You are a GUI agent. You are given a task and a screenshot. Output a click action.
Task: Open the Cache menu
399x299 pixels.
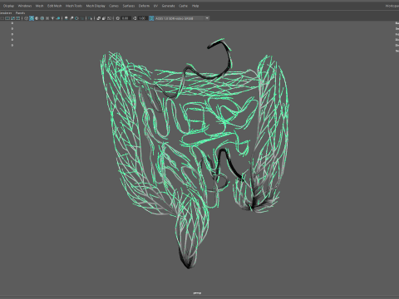(183, 6)
